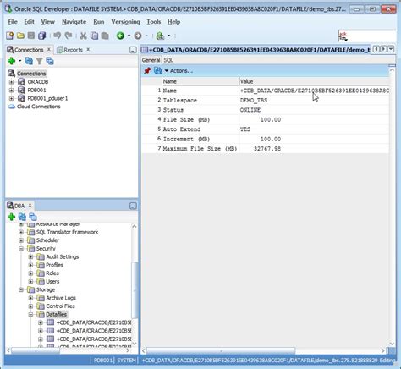
Task: Select Cloud Connections in the tree
Action: click(38, 107)
